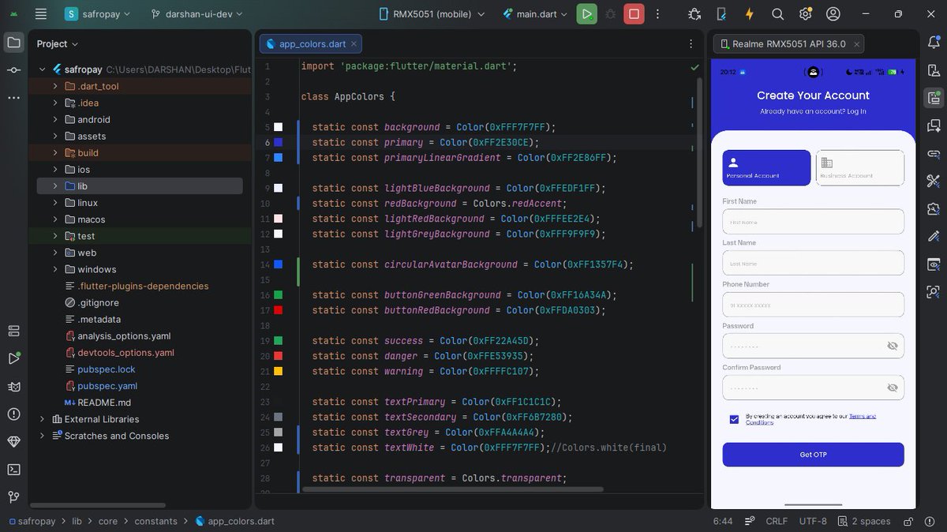Close the Realme RMX5051 device tab
The image size is (947, 532).
point(856,44)
